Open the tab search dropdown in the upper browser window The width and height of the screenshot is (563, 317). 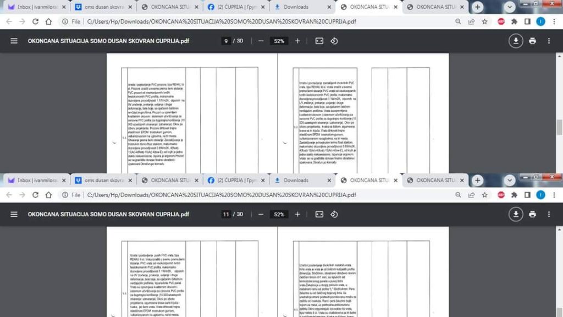(x=510, y=7)
